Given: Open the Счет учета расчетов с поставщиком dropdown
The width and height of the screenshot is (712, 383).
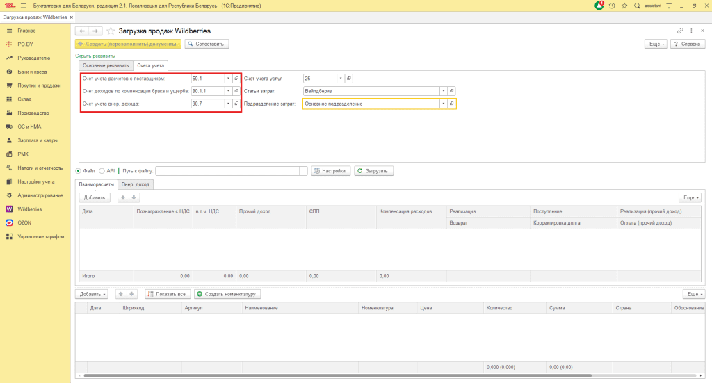Looking at the screenshot, I should click(228, 79).
